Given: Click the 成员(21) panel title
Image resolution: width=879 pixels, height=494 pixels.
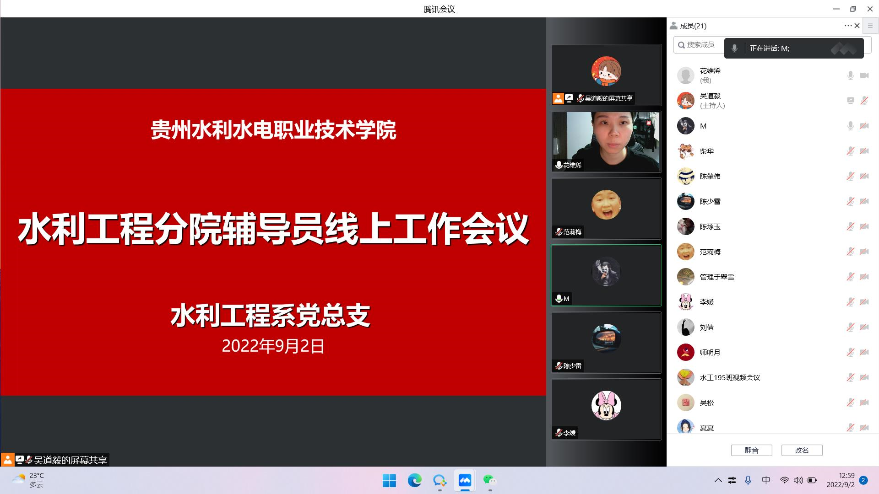Looking at the screenshot, I should point(693,26).
